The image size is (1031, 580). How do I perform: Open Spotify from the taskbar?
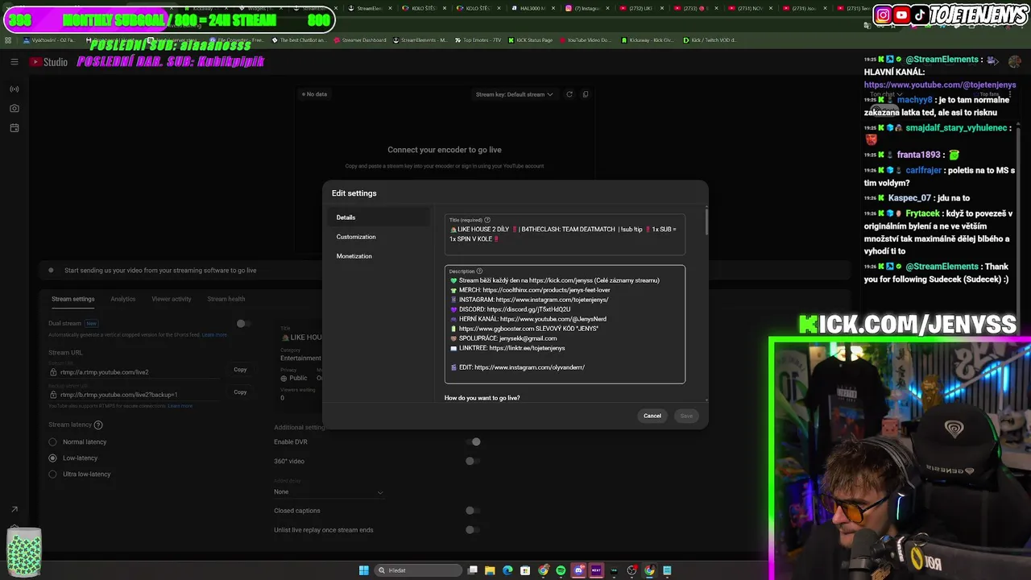561,570
